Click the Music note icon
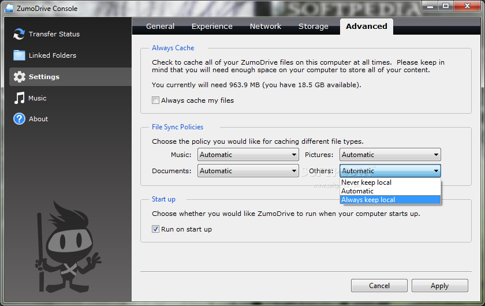Viewport: 485px width, 306px height. [x=19, y=98]
